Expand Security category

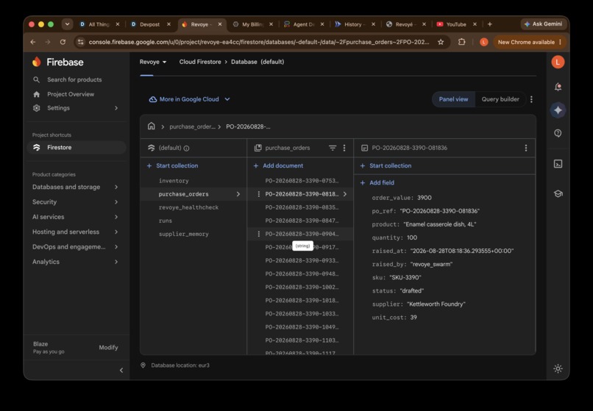coord(75,202)
